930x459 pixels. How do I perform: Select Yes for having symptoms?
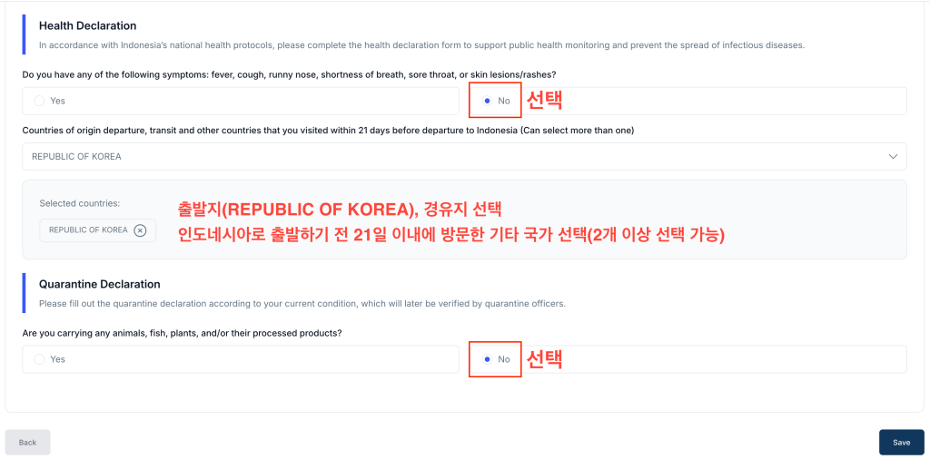(x=39, y=101)
